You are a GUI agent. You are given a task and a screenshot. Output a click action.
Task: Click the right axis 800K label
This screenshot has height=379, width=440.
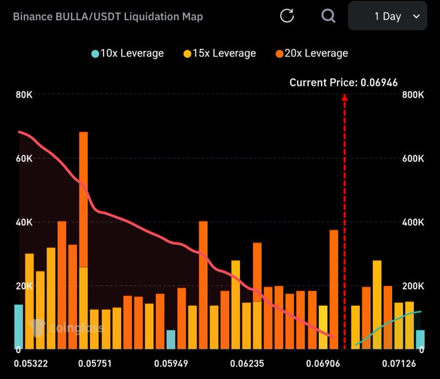point(413,94)
